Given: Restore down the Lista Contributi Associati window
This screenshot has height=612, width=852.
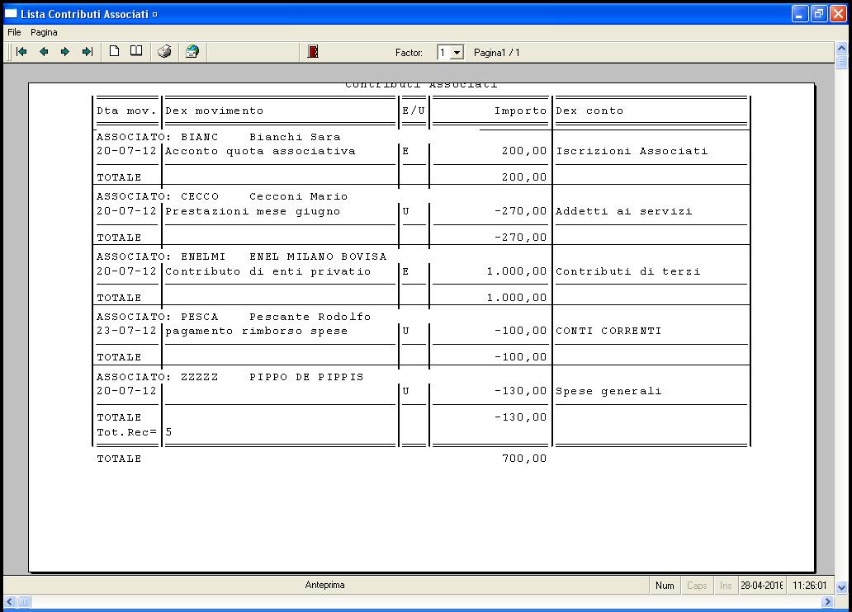Looking at the screenshot, I should (x=819, y=14).
